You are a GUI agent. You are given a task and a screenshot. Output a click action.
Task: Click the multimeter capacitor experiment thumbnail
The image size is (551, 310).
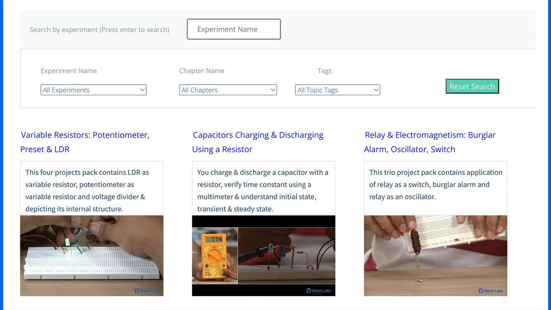coord(263,255)
